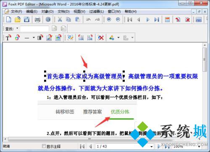Click find previous icon beside search field
Viewport: 210px width, 152px height.
(x=63, y=28)
